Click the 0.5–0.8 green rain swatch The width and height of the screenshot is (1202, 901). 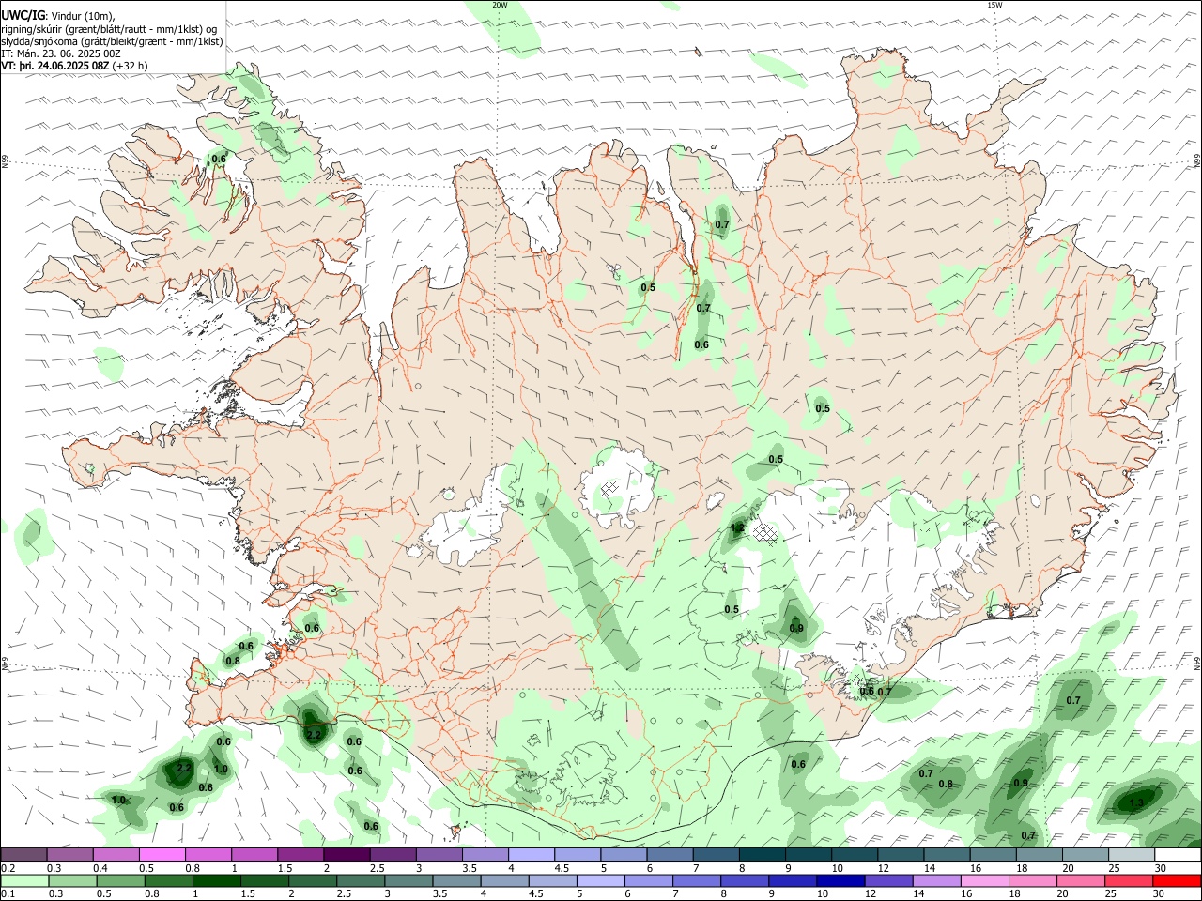point(120,881)
